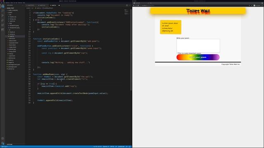The image size is (264, 148).
Task: Open the Help menu in the menu bar
Action: point(24,3)
